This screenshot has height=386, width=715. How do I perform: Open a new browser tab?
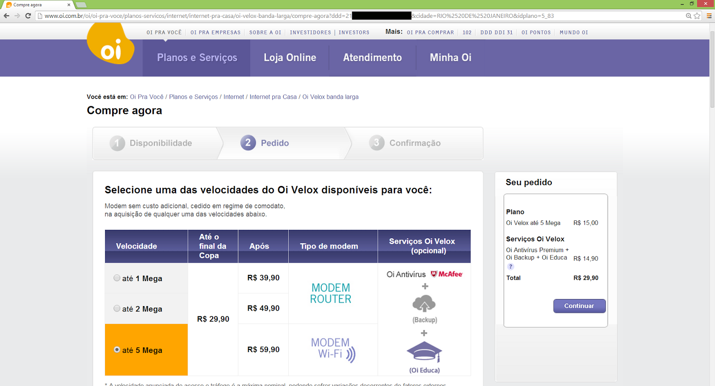point(81,5)
